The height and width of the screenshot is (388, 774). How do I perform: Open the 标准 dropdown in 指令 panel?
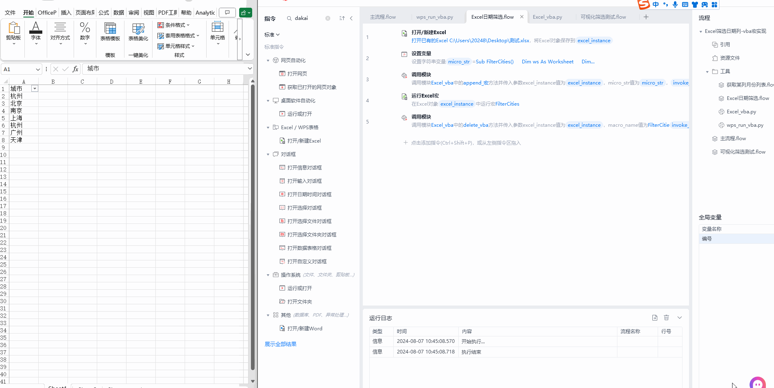pyautogui.click(x=272, y=35)
